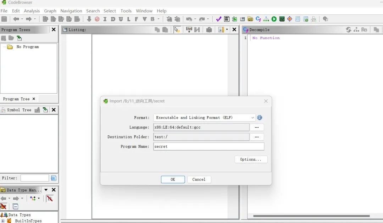The height and width of the screenshot is (223, 383).
Task: Close the Program Tree tab with its x
Action: tap(34, 99)
